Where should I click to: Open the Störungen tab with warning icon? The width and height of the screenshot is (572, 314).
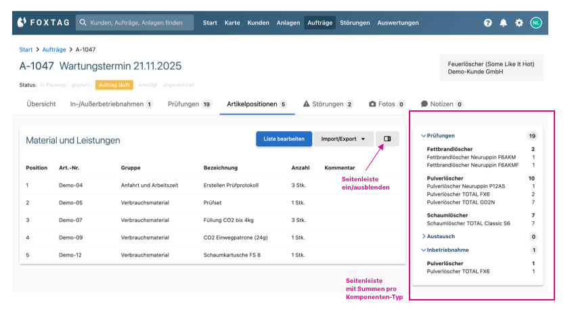pos(328,104)
